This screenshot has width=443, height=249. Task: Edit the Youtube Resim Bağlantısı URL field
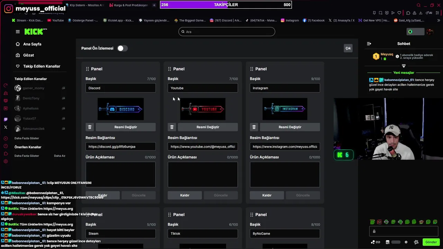click(203, 147)
